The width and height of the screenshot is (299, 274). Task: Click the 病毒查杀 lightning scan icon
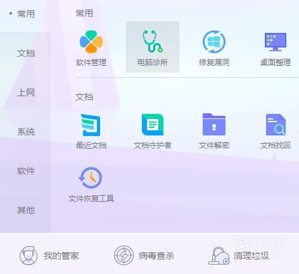click(x=124, y=255)
